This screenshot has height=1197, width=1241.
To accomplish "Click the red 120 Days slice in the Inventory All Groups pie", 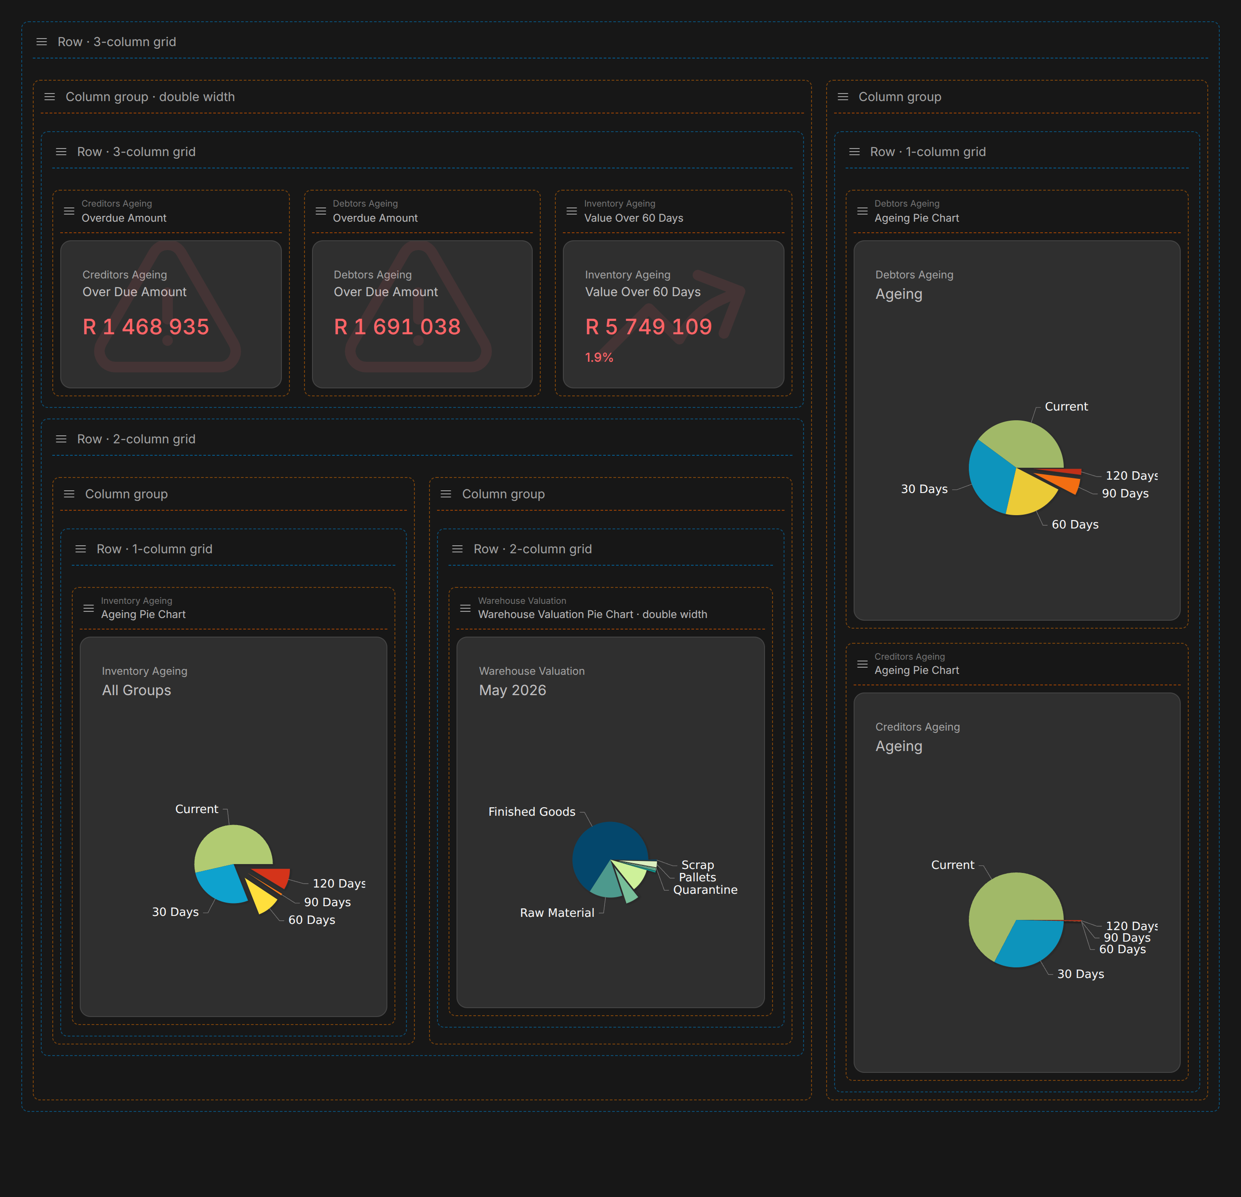I will click(x=276, y=876).
